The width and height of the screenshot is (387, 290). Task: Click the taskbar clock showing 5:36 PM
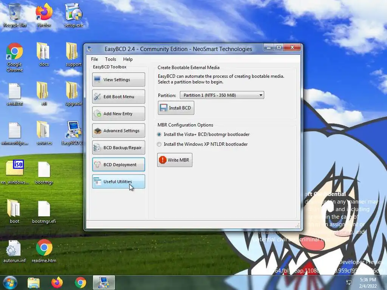[368, 283]
